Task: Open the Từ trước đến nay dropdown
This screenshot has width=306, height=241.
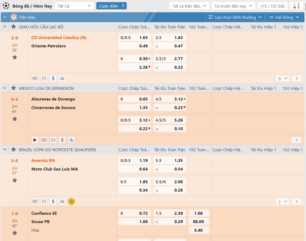Action: 233,6
